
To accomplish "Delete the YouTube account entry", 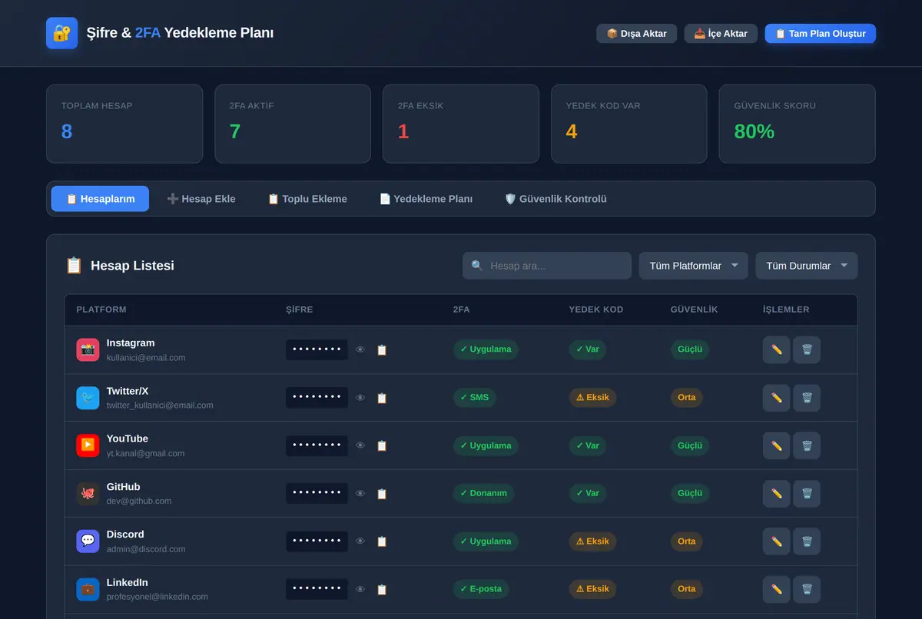I will click(x=807, y=445).
